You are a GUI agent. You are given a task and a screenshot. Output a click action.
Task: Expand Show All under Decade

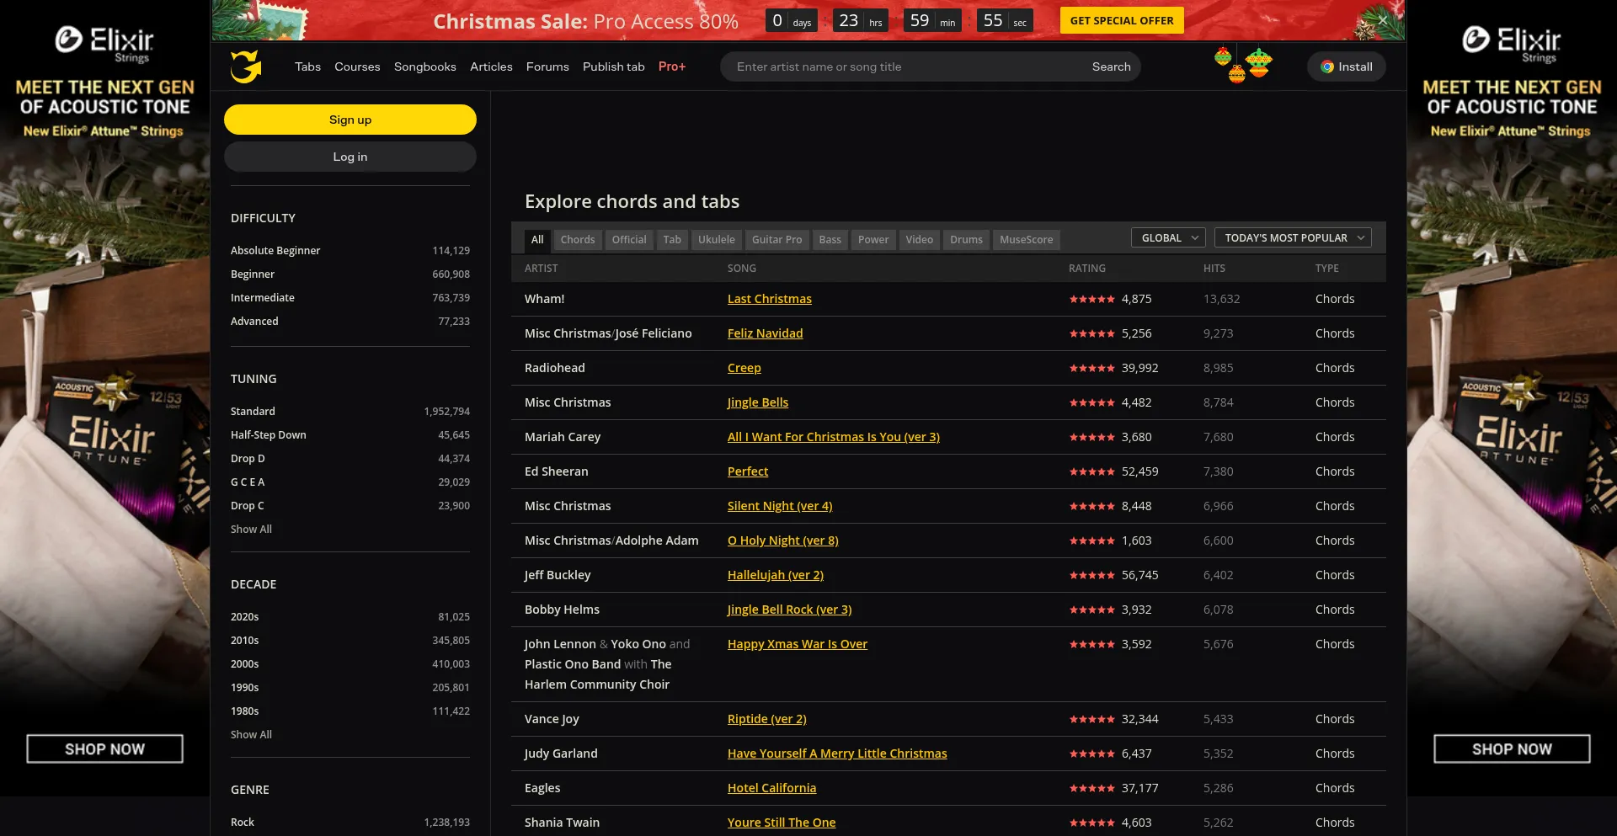tap(251, 735)
